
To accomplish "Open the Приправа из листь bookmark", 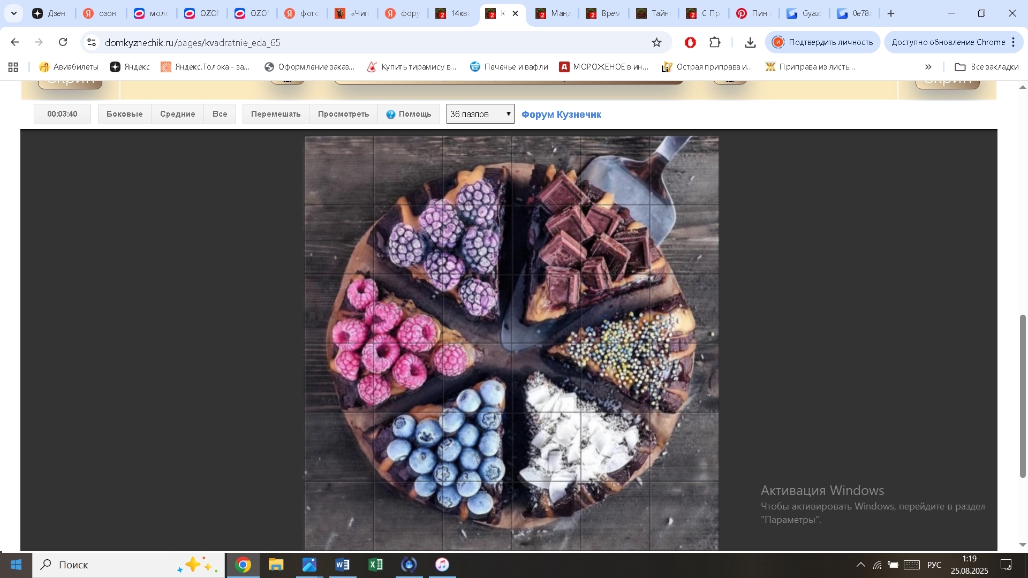I will pyautogui.click(x=810, y=67).
